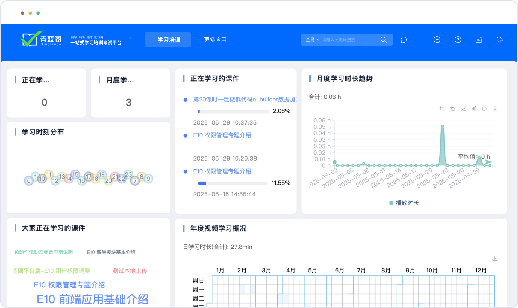Expand the 全局 search scope dropdown
Image resolution: width=518 pixels, height=308 pixels.
point(313,40)
